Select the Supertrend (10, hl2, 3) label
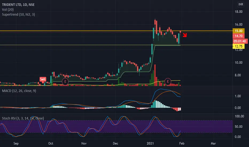Image resolution: width=249 pixels, height=147 pixels. tap(18, 14)
